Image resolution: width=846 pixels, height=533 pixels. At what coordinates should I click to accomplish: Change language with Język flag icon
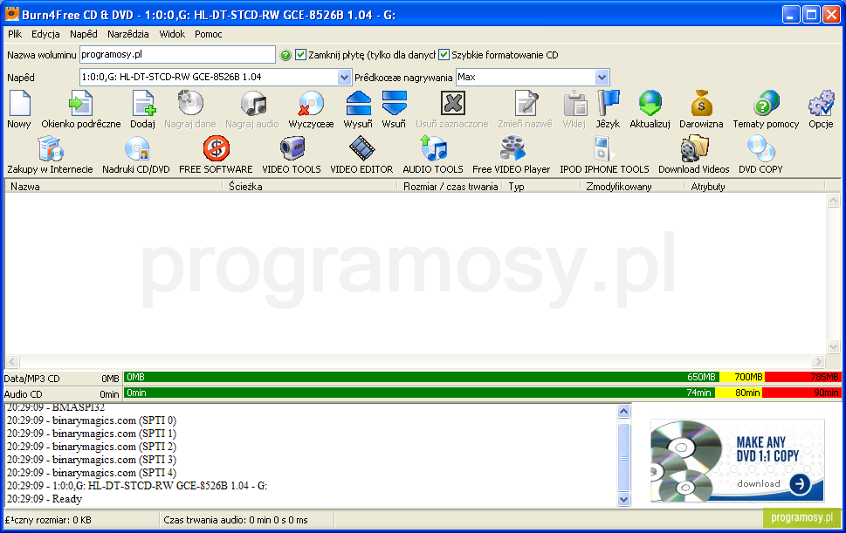coord(608,109)
